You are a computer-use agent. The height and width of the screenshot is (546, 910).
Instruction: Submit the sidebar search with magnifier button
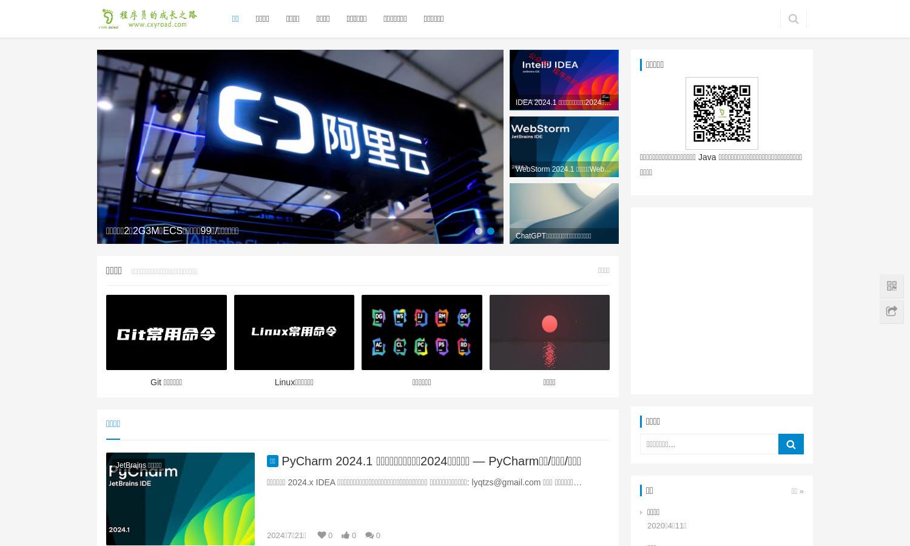(x=790, y=444)
